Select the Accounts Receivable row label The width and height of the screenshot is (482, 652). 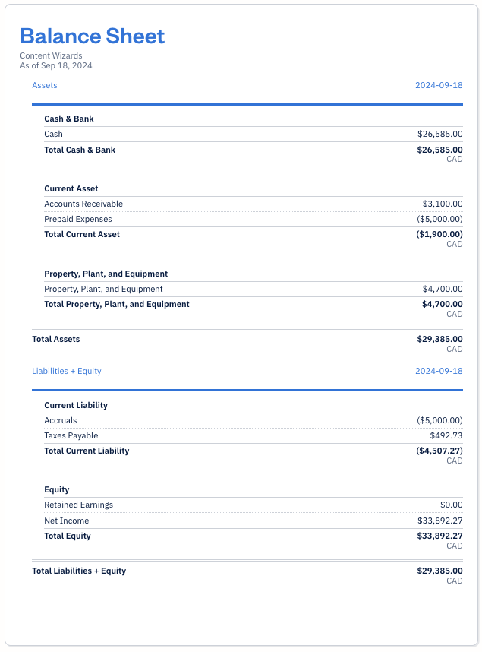coord(83,204)
